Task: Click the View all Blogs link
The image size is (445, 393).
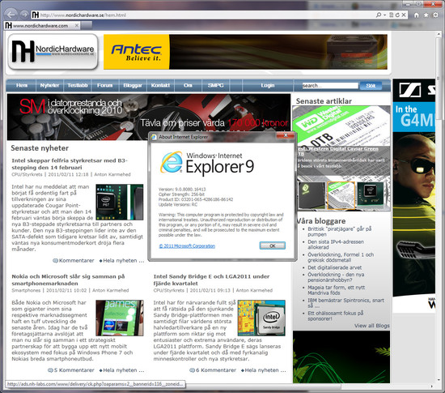Action: (x=372, y=326)
